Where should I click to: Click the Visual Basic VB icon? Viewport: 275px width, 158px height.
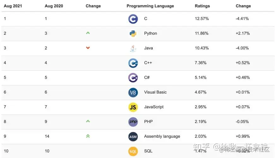(x=133, y=92)
